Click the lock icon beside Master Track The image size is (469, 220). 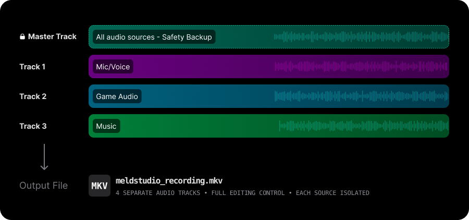(22, 37)
